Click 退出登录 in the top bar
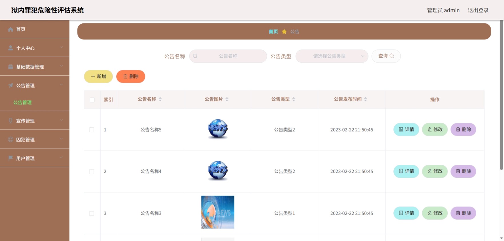 [478, 10]
